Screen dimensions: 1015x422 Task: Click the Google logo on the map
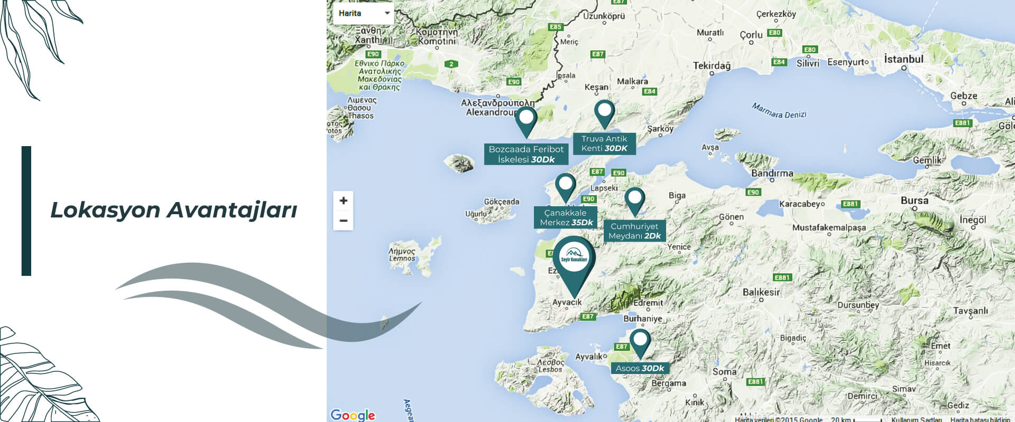point(353,415)
